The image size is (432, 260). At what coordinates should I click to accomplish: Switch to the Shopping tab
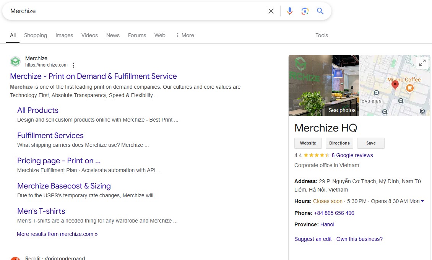point(36,35)
